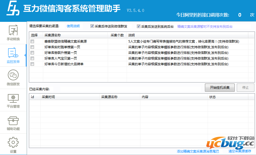
Task: Tick 好单库今日新增的大品牌单 checkbox
Action: pyautogui.click(x=32, y=64)
